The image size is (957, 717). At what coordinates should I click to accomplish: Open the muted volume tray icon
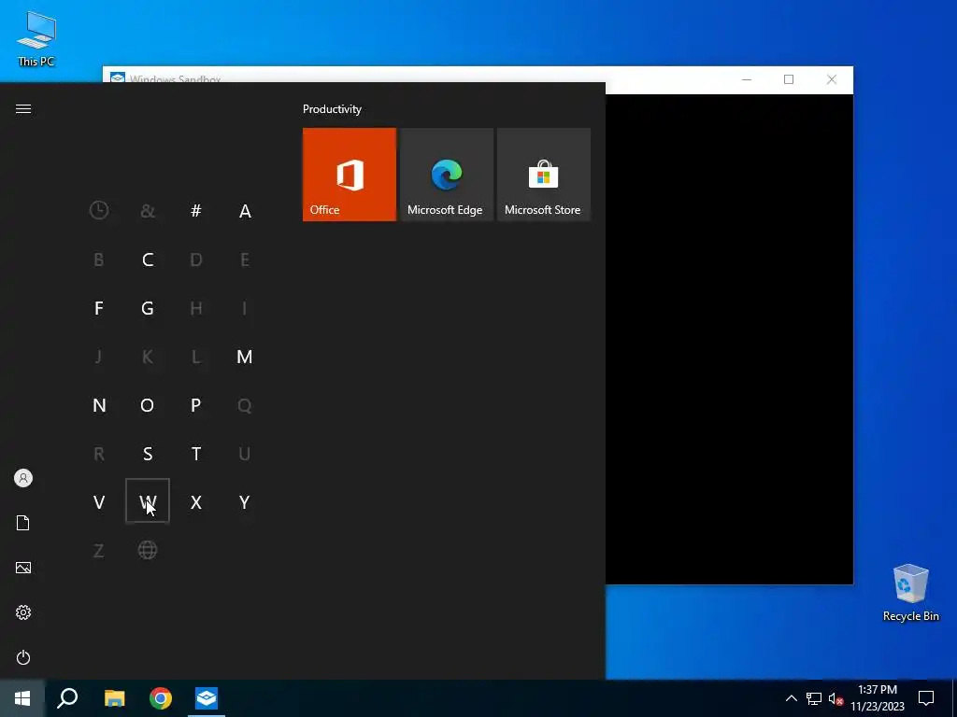[x=836, y=698]
